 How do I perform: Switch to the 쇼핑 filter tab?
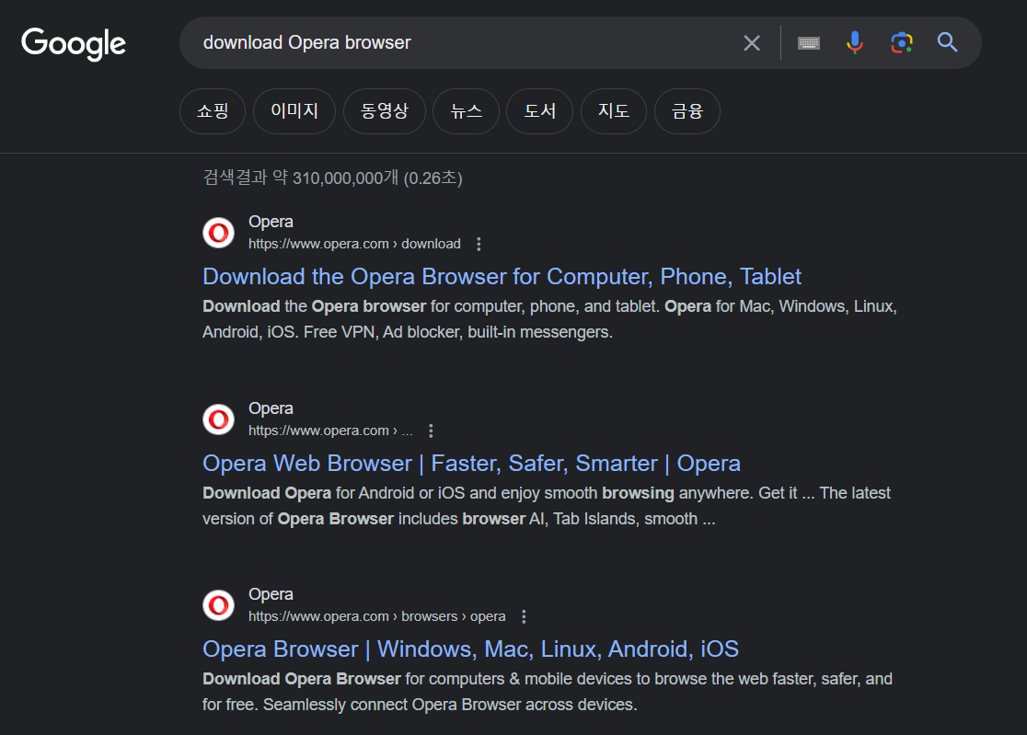(x=213, y=111)
